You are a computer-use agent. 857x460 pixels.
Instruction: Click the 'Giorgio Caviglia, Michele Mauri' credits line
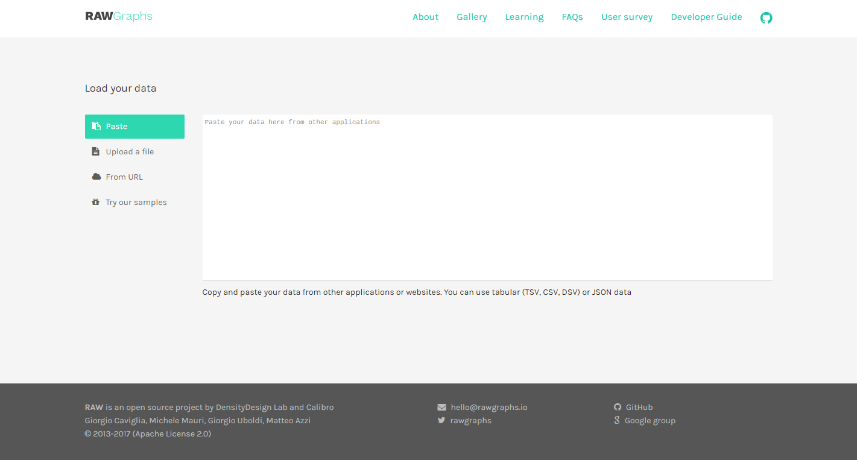click(x=198, y=420)
